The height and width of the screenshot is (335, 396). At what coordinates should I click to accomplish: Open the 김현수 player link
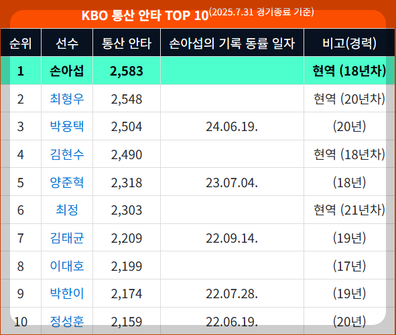click(67, 154)
